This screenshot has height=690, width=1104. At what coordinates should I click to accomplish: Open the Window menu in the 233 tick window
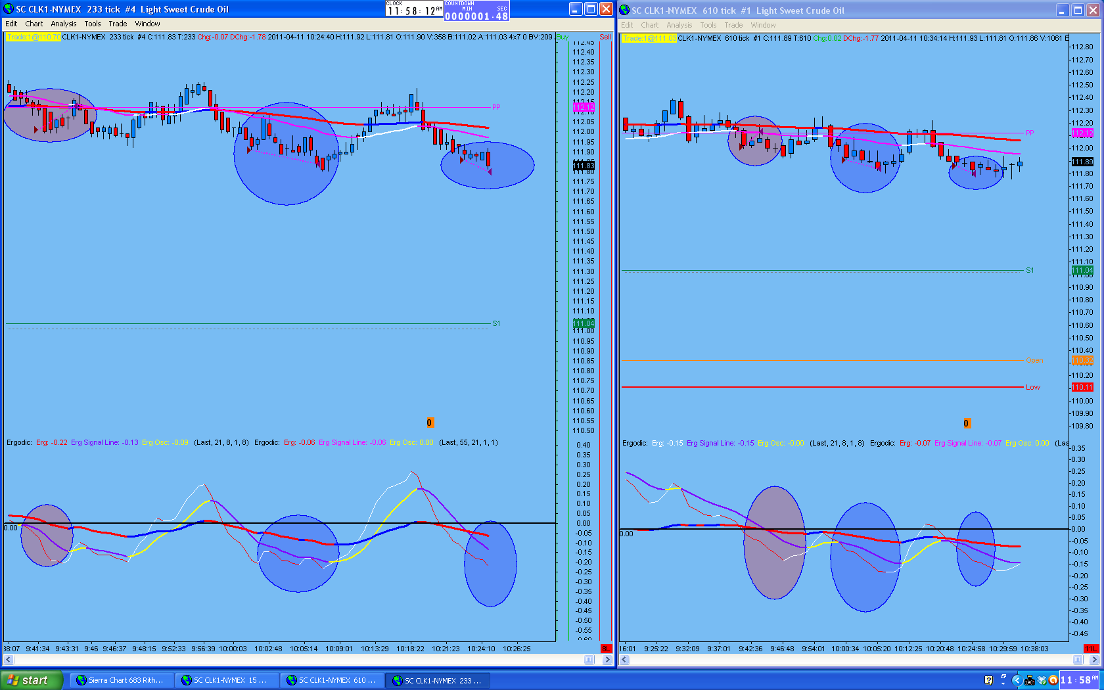pyautogui.click(x=148, y=24)
